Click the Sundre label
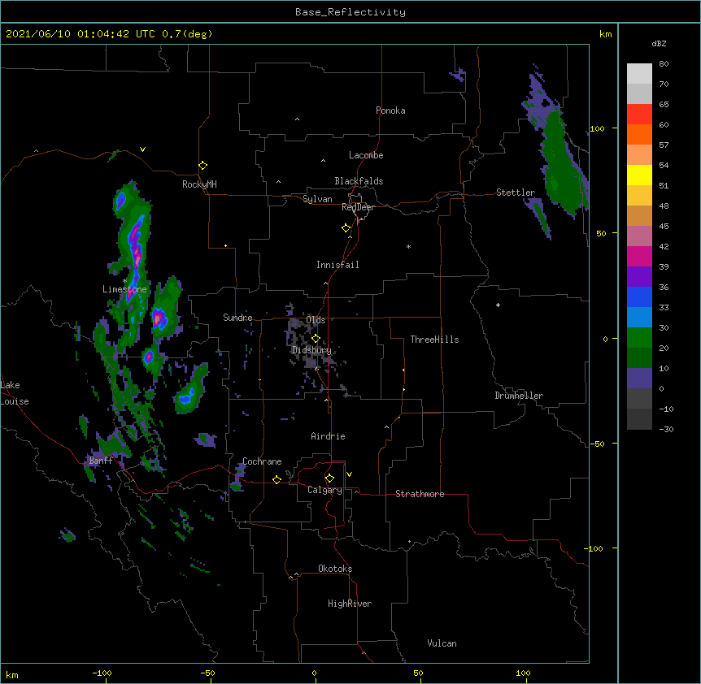 [x=237, y=318]
